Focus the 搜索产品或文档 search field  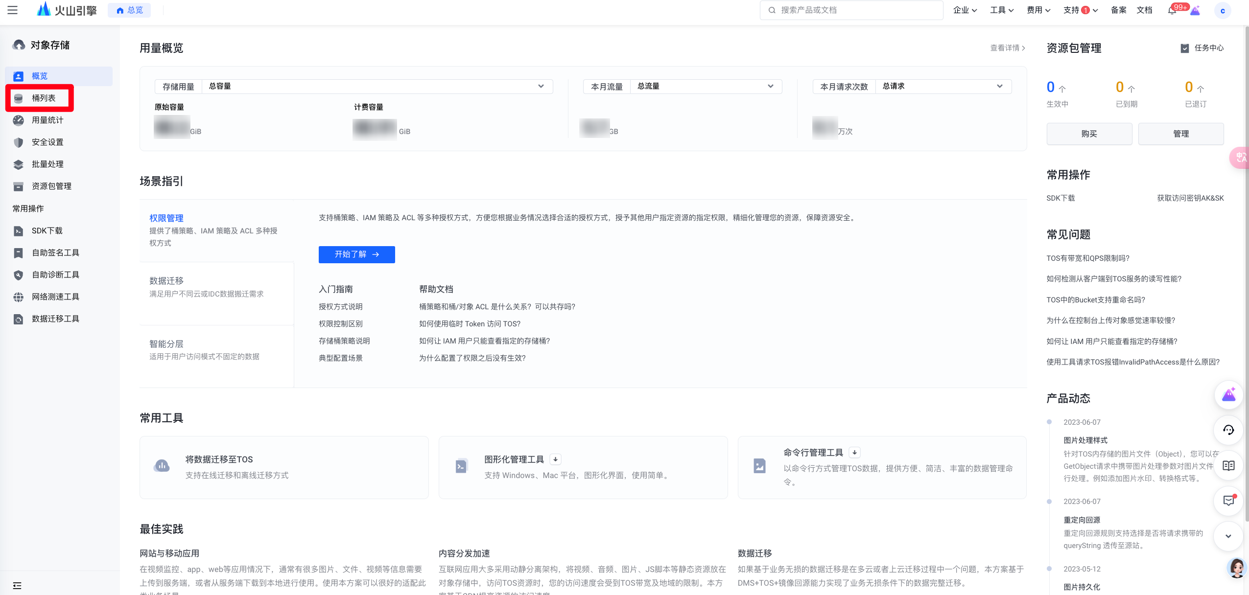pyautogui.click(x=851, y=10)
